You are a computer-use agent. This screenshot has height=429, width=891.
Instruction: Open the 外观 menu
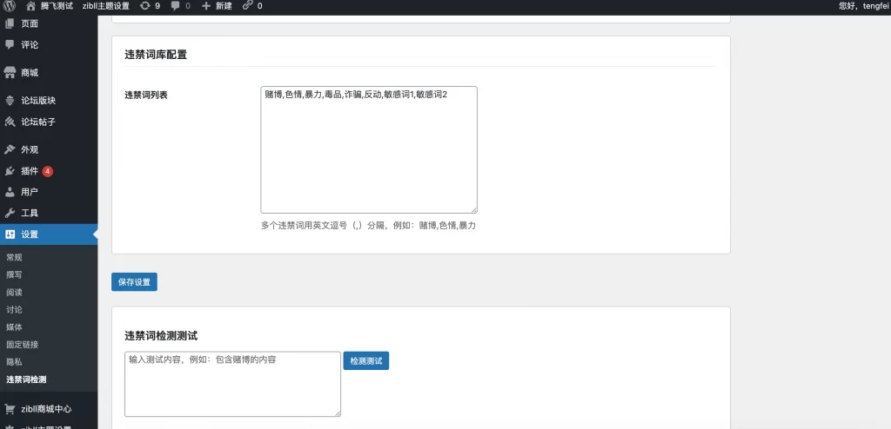coord(30,150)
